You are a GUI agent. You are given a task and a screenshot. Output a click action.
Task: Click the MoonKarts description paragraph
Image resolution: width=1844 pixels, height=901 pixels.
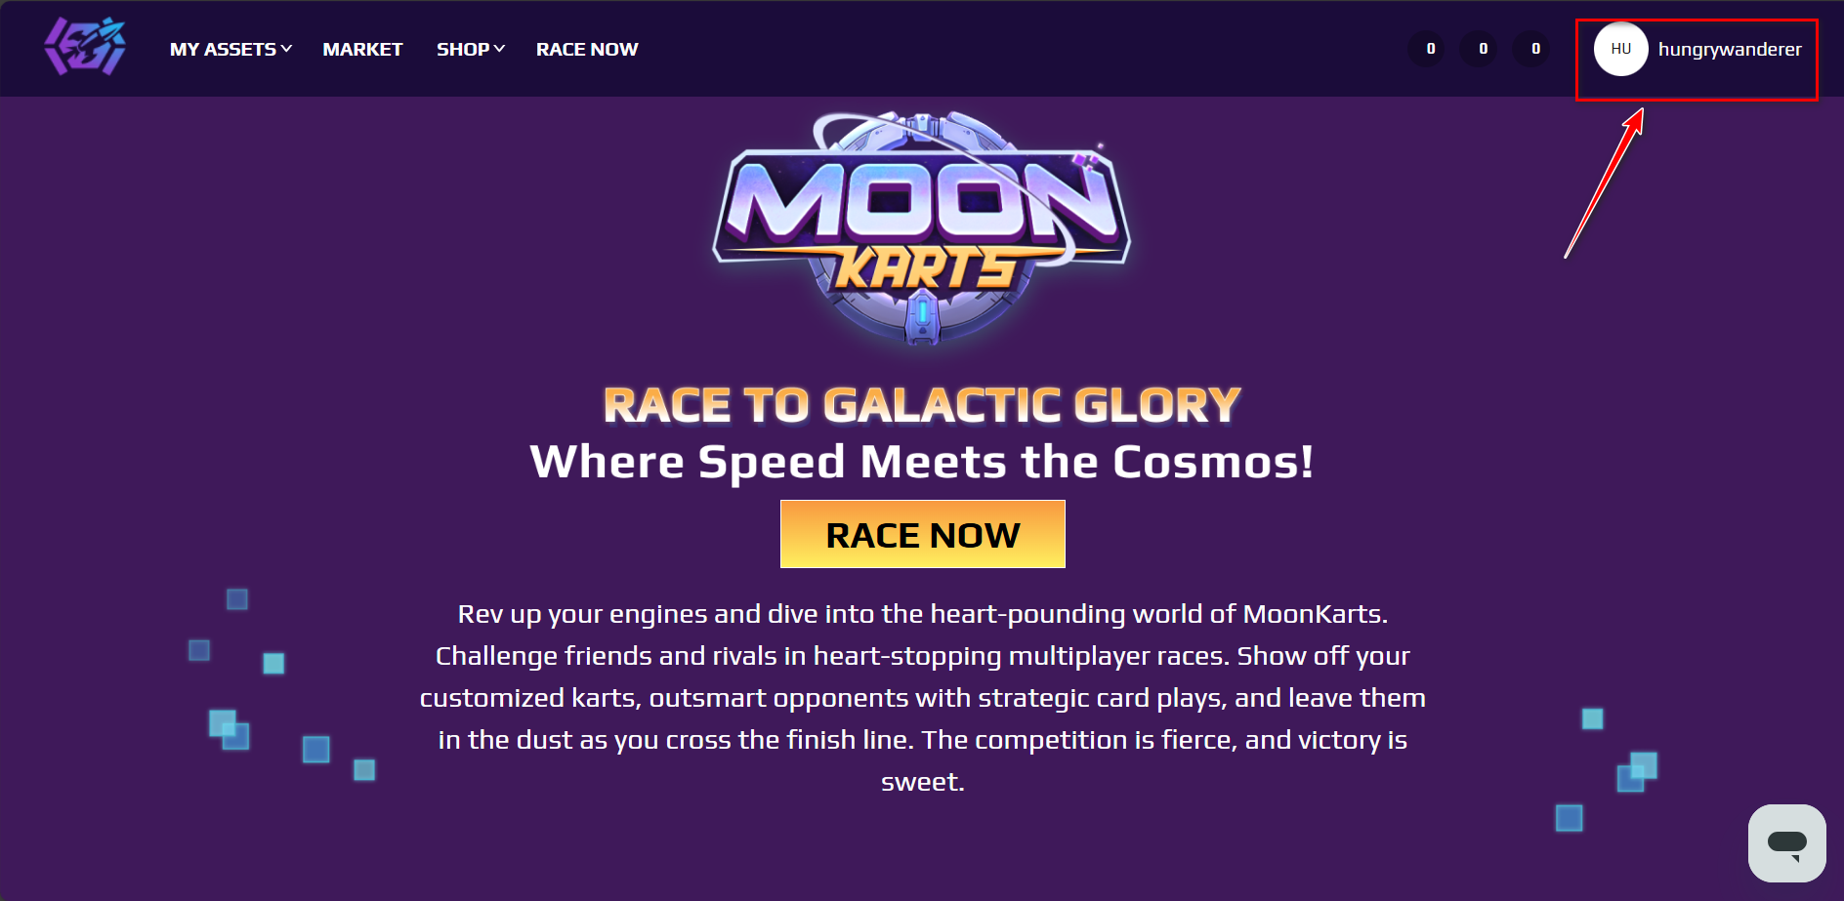pyautogui.click(x=922, y=697)
